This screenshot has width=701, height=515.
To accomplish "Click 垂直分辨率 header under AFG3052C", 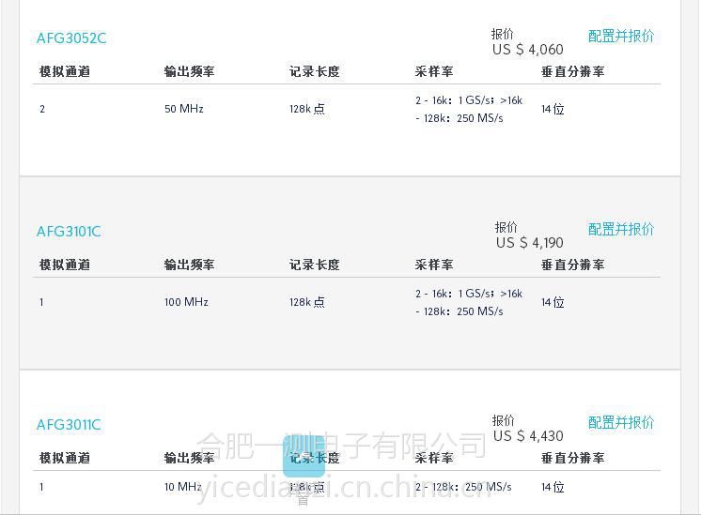I will point(572,71).
